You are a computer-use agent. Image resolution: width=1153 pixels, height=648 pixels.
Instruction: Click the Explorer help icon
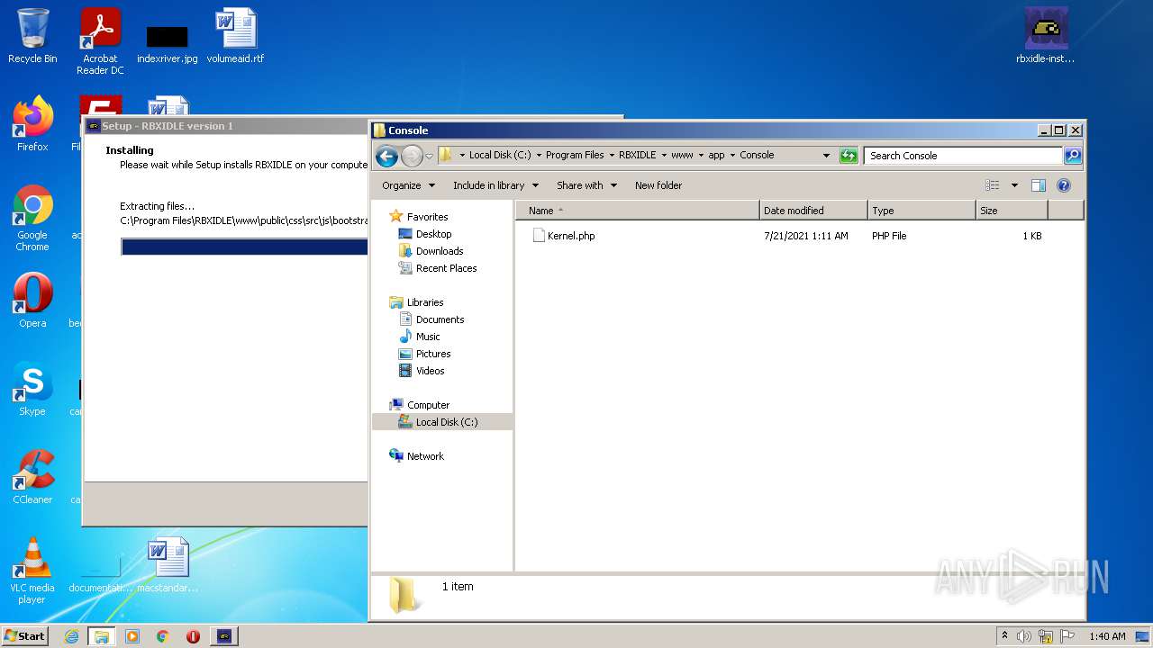(x=1063, y=185)
